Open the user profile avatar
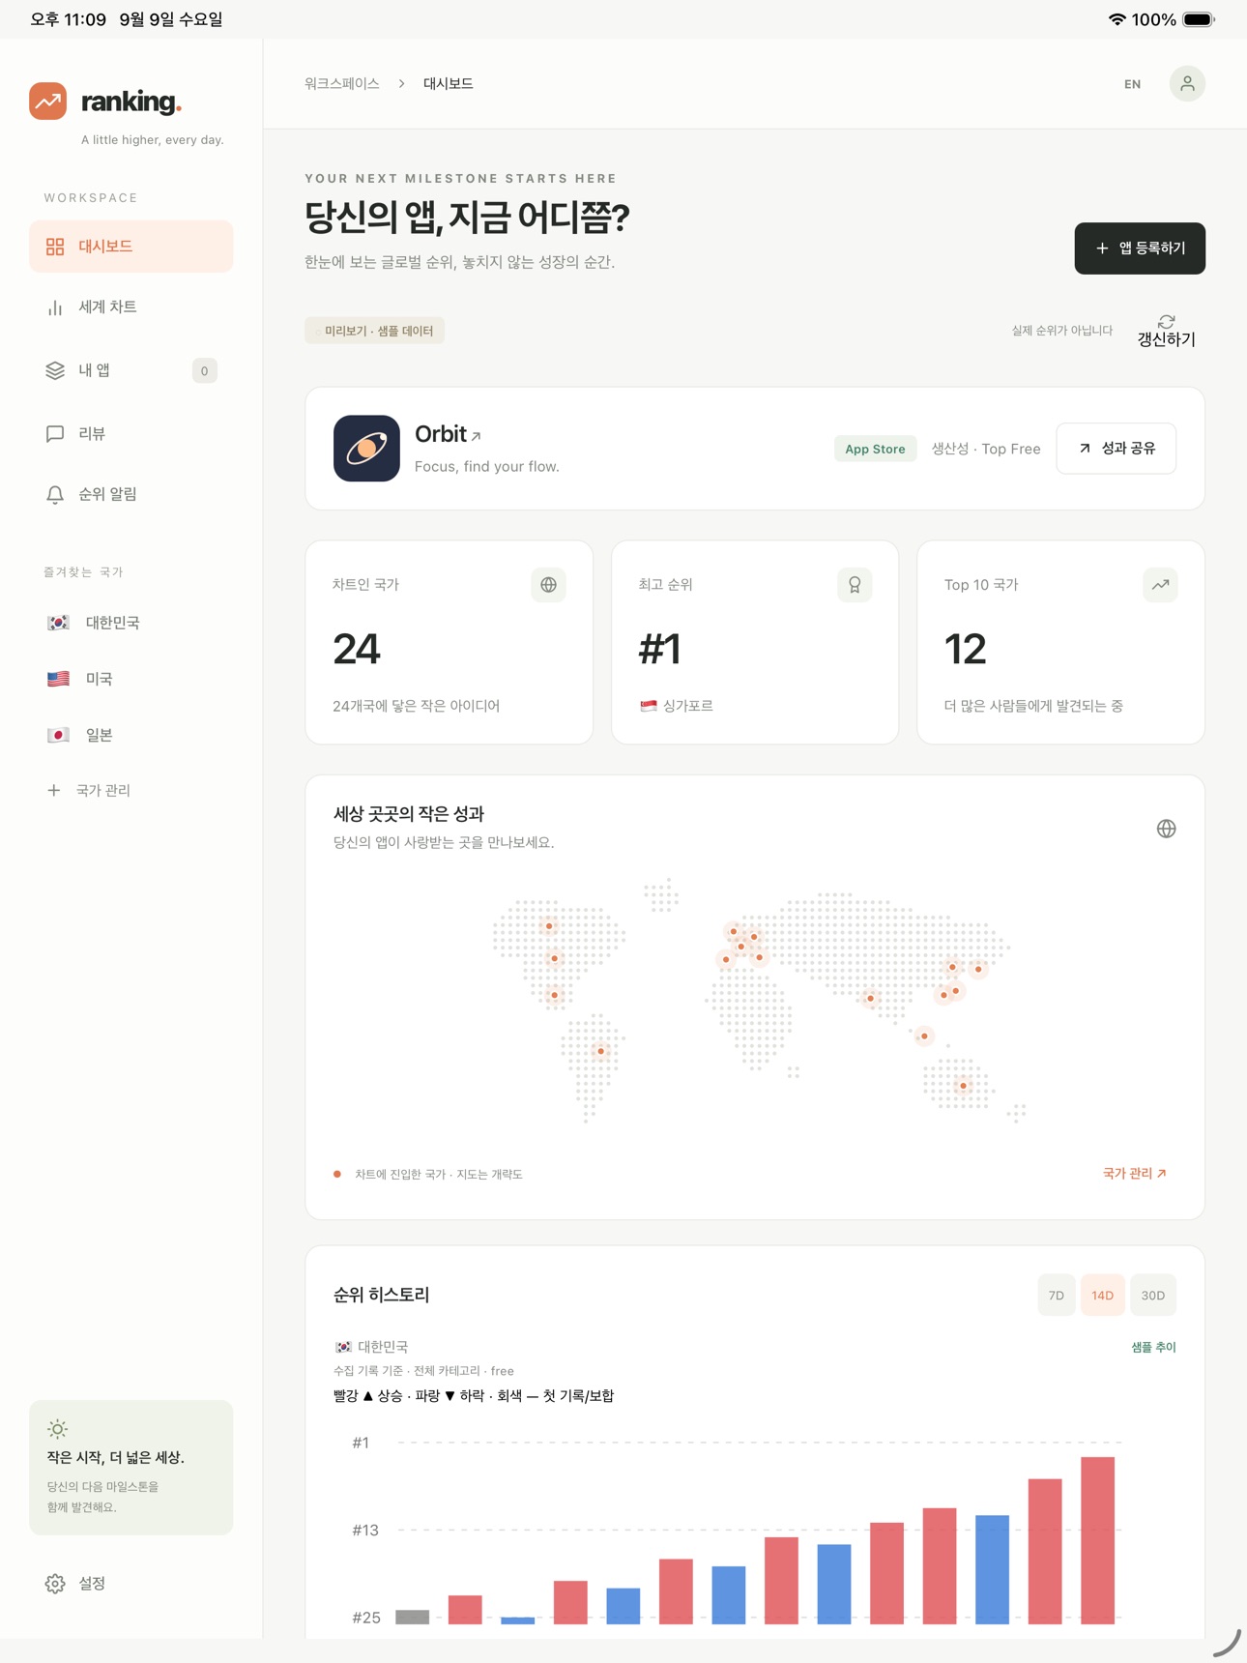Viewport: 1247px width, 1663px height. coord(1187,84)
